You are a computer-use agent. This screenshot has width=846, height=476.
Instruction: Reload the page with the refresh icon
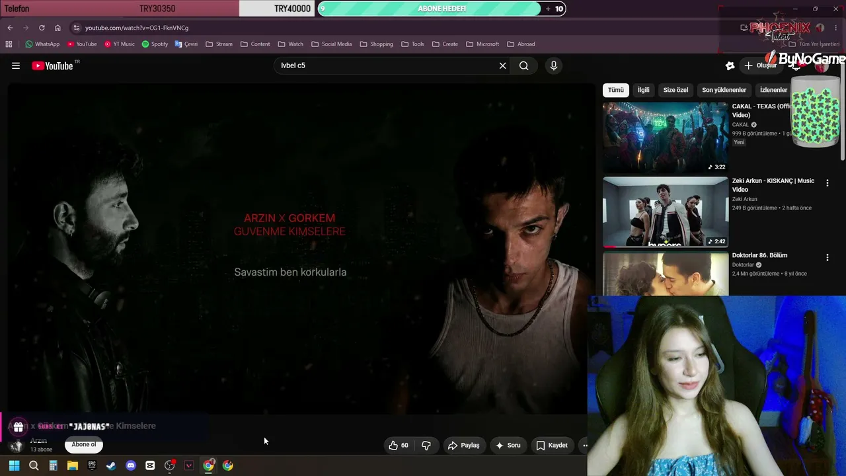42,28
